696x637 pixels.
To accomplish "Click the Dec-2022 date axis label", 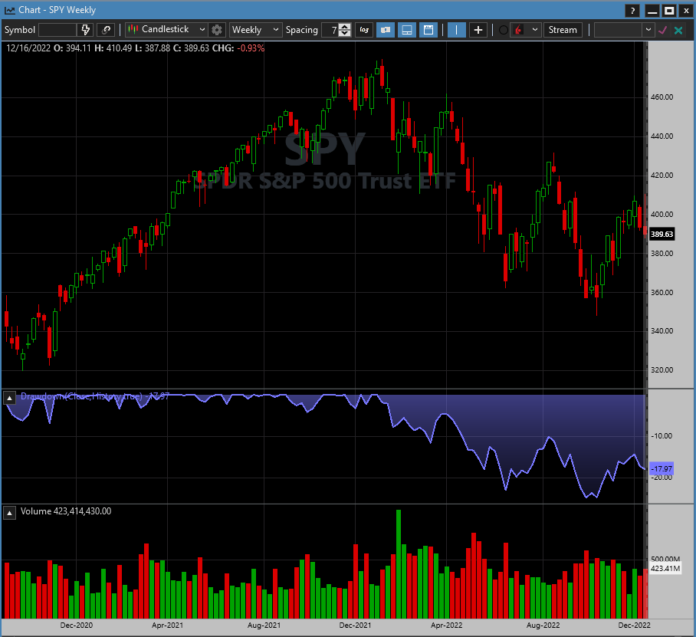I will tap(635, 625).
